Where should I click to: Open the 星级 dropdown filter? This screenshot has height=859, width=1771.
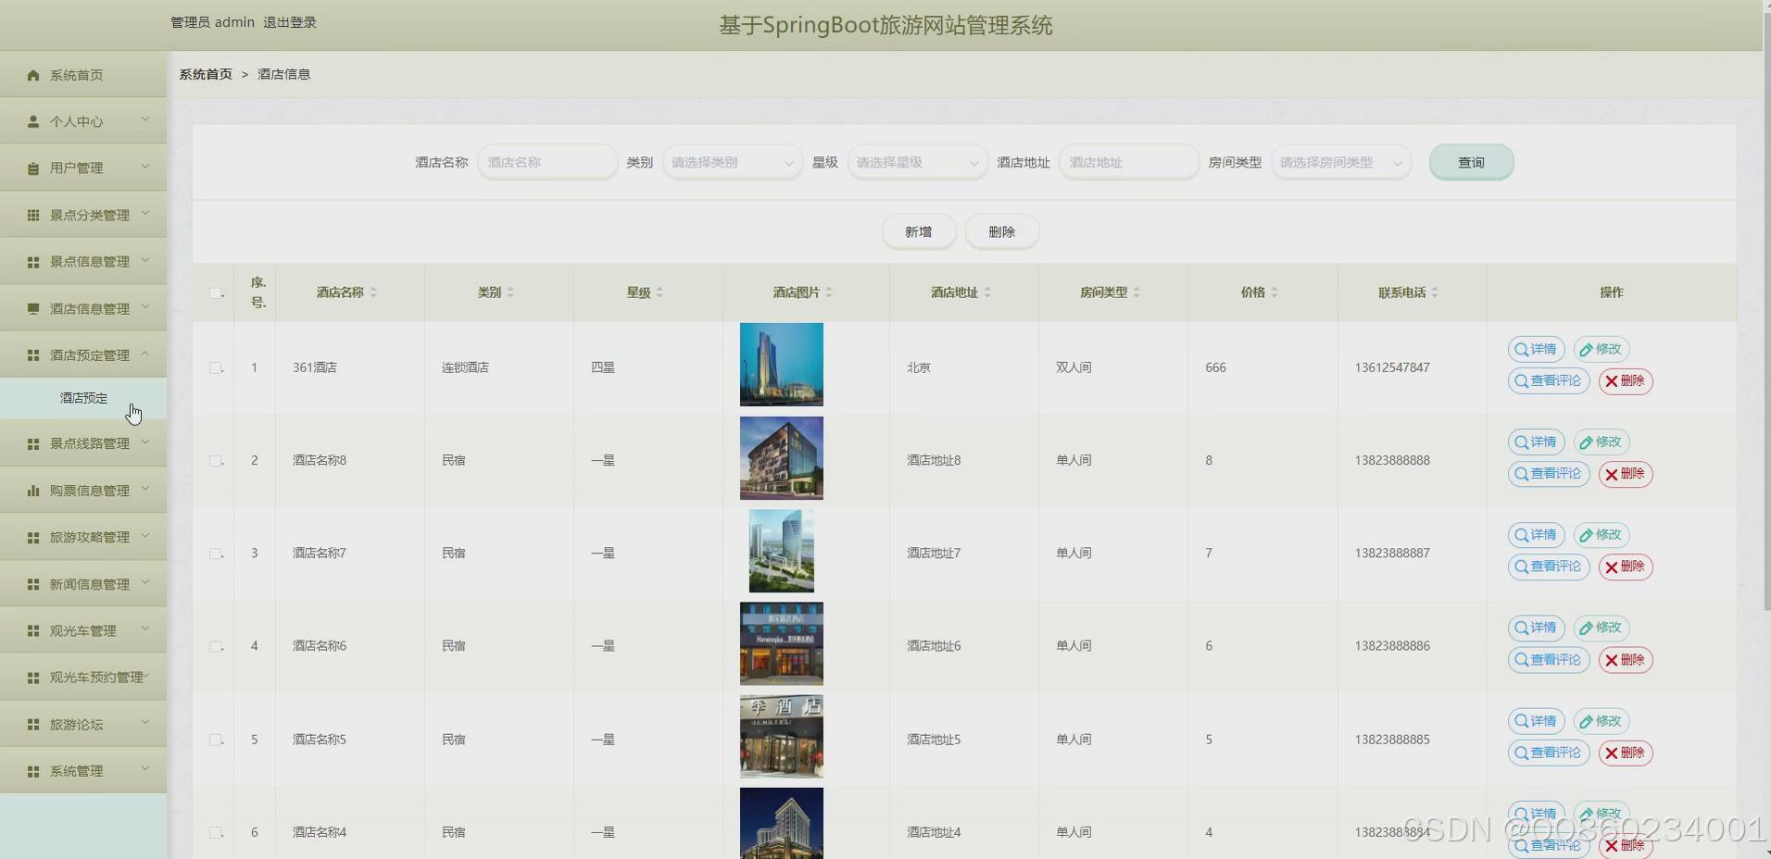pos(917,162)
